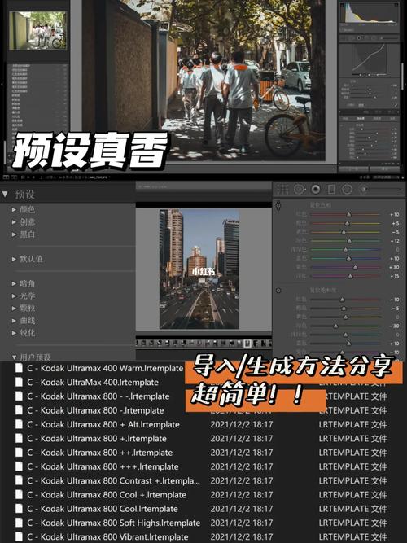407x543 pixels.
Task: Click file icon of Ultramax 800 - -.lrtemplate
Action: pyautogui.click(x=20, y=396)
